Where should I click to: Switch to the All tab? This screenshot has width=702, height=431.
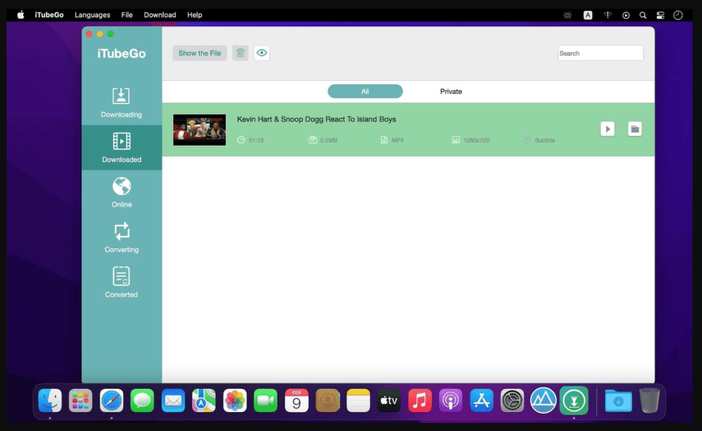tap(365, 91)
